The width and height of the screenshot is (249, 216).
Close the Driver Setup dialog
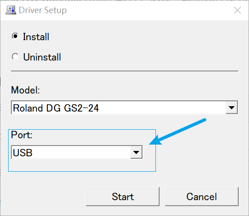tap(237, 10)
